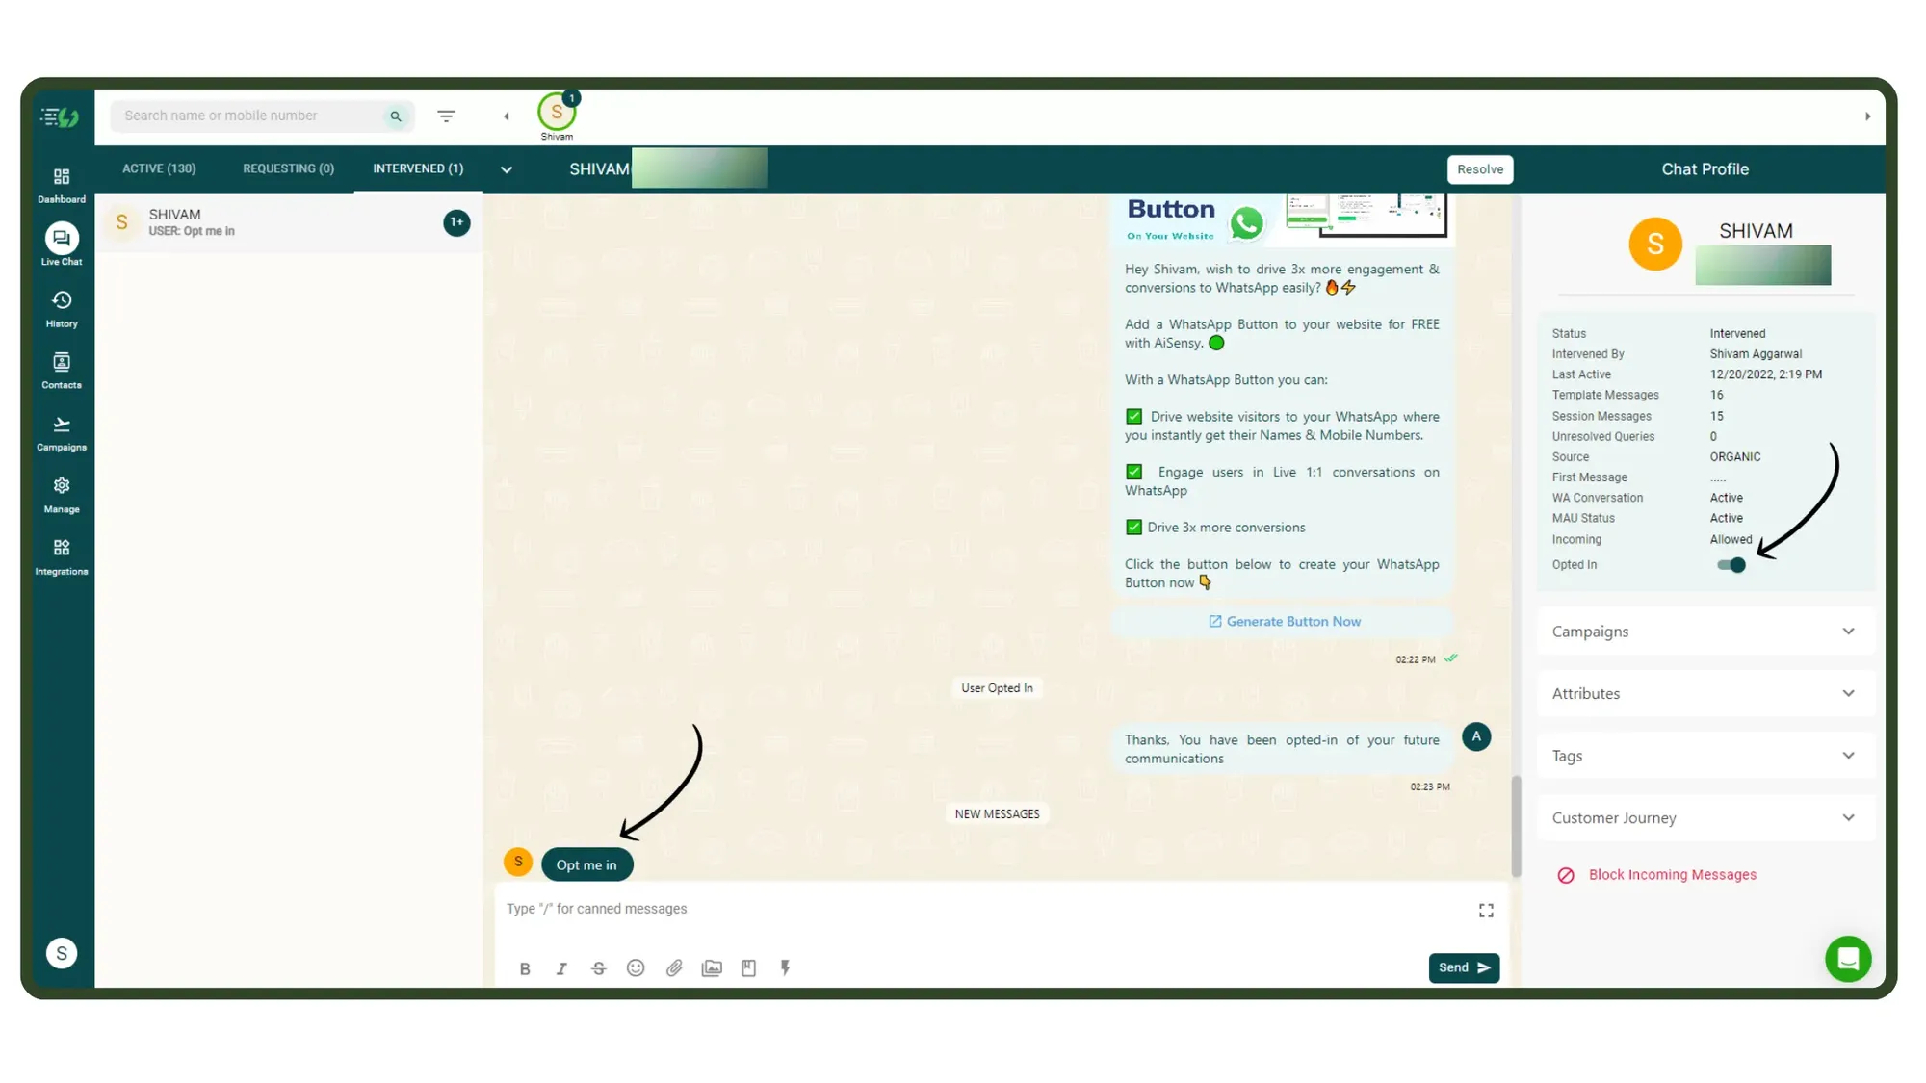
Task: Click the Resolve button for chat
Action: point(1480,168)
